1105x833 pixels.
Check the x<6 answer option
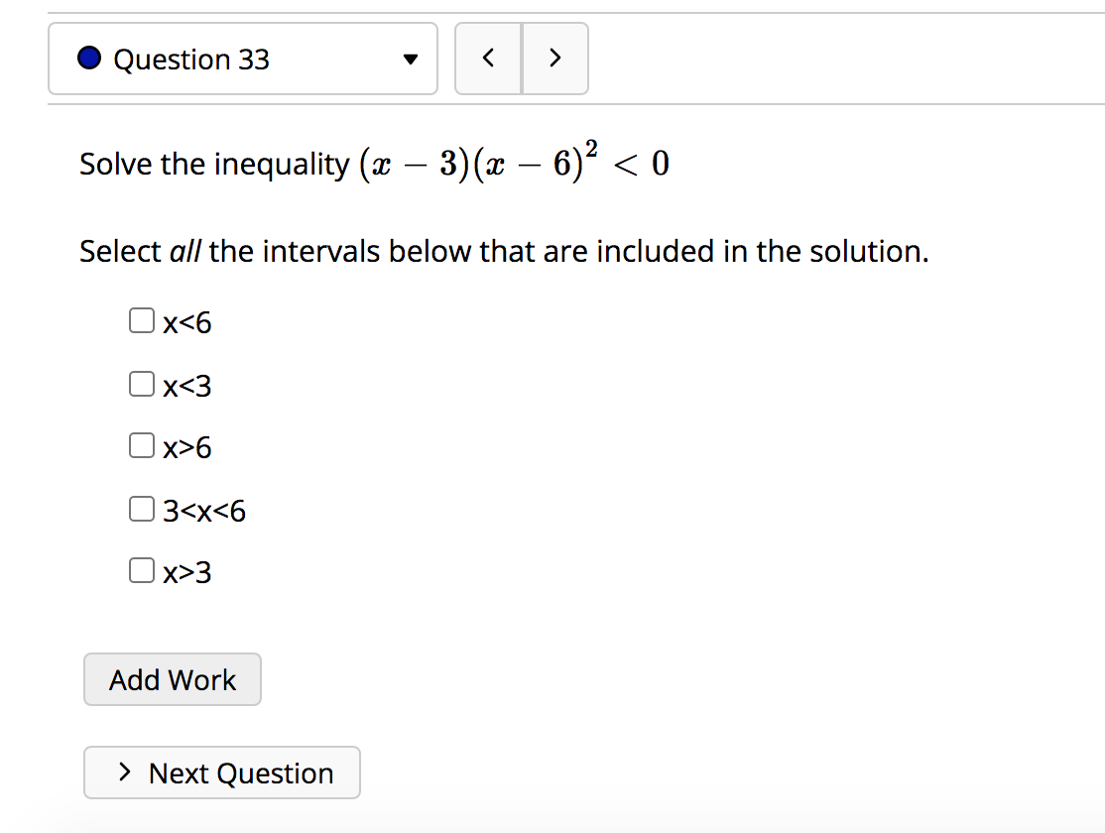141,319
